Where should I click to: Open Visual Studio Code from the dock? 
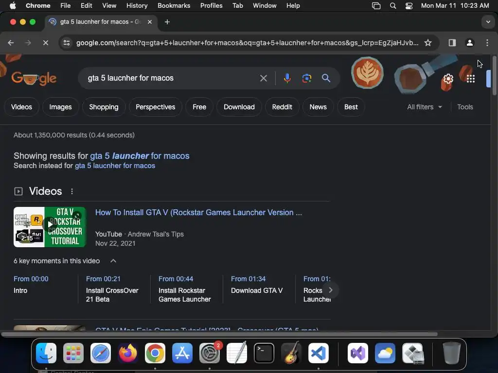[x=318, y=353]
